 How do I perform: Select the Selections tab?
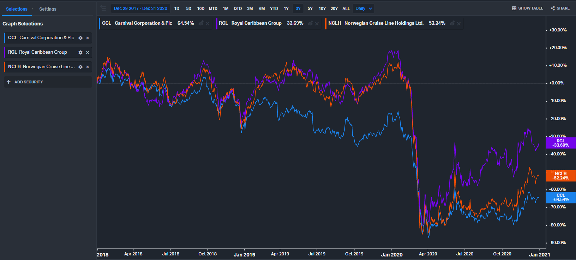17,9
